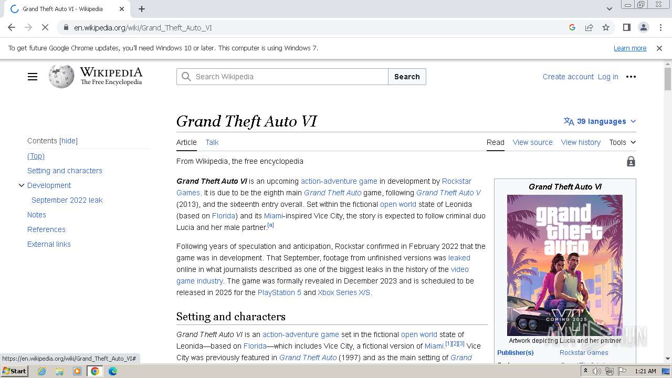
Task: Open the Grand Theft Auto V link
Action: click(x=448, y=193)
